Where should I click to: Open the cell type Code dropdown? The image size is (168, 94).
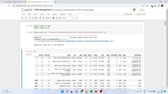click(68, 18)
